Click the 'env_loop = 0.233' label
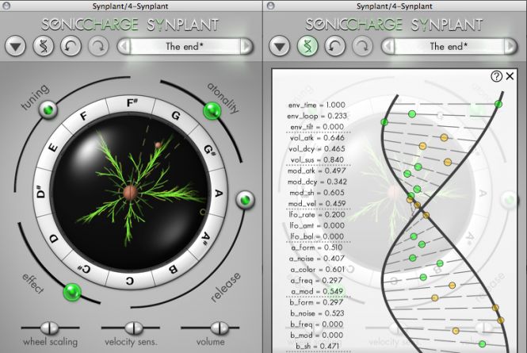527x353 pixels. click(317, 116)
